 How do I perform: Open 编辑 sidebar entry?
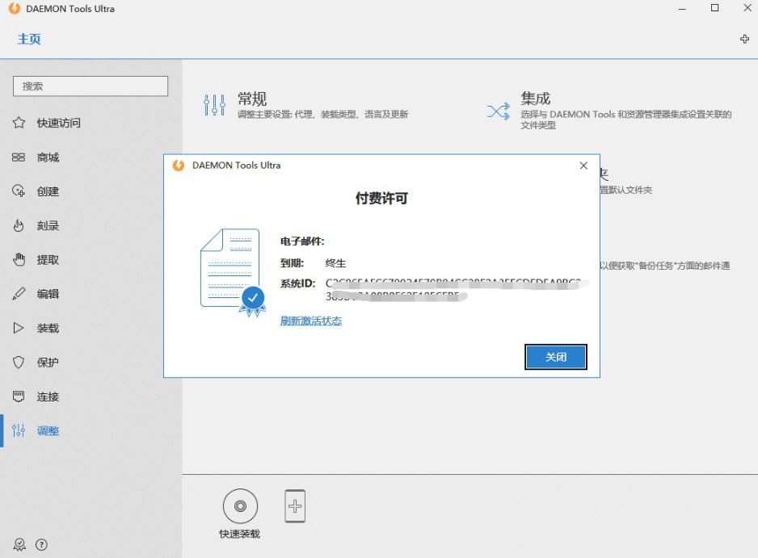click(x=48, y=294)
